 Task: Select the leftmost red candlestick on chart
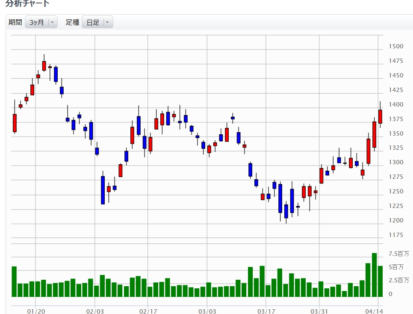[15, 123]
